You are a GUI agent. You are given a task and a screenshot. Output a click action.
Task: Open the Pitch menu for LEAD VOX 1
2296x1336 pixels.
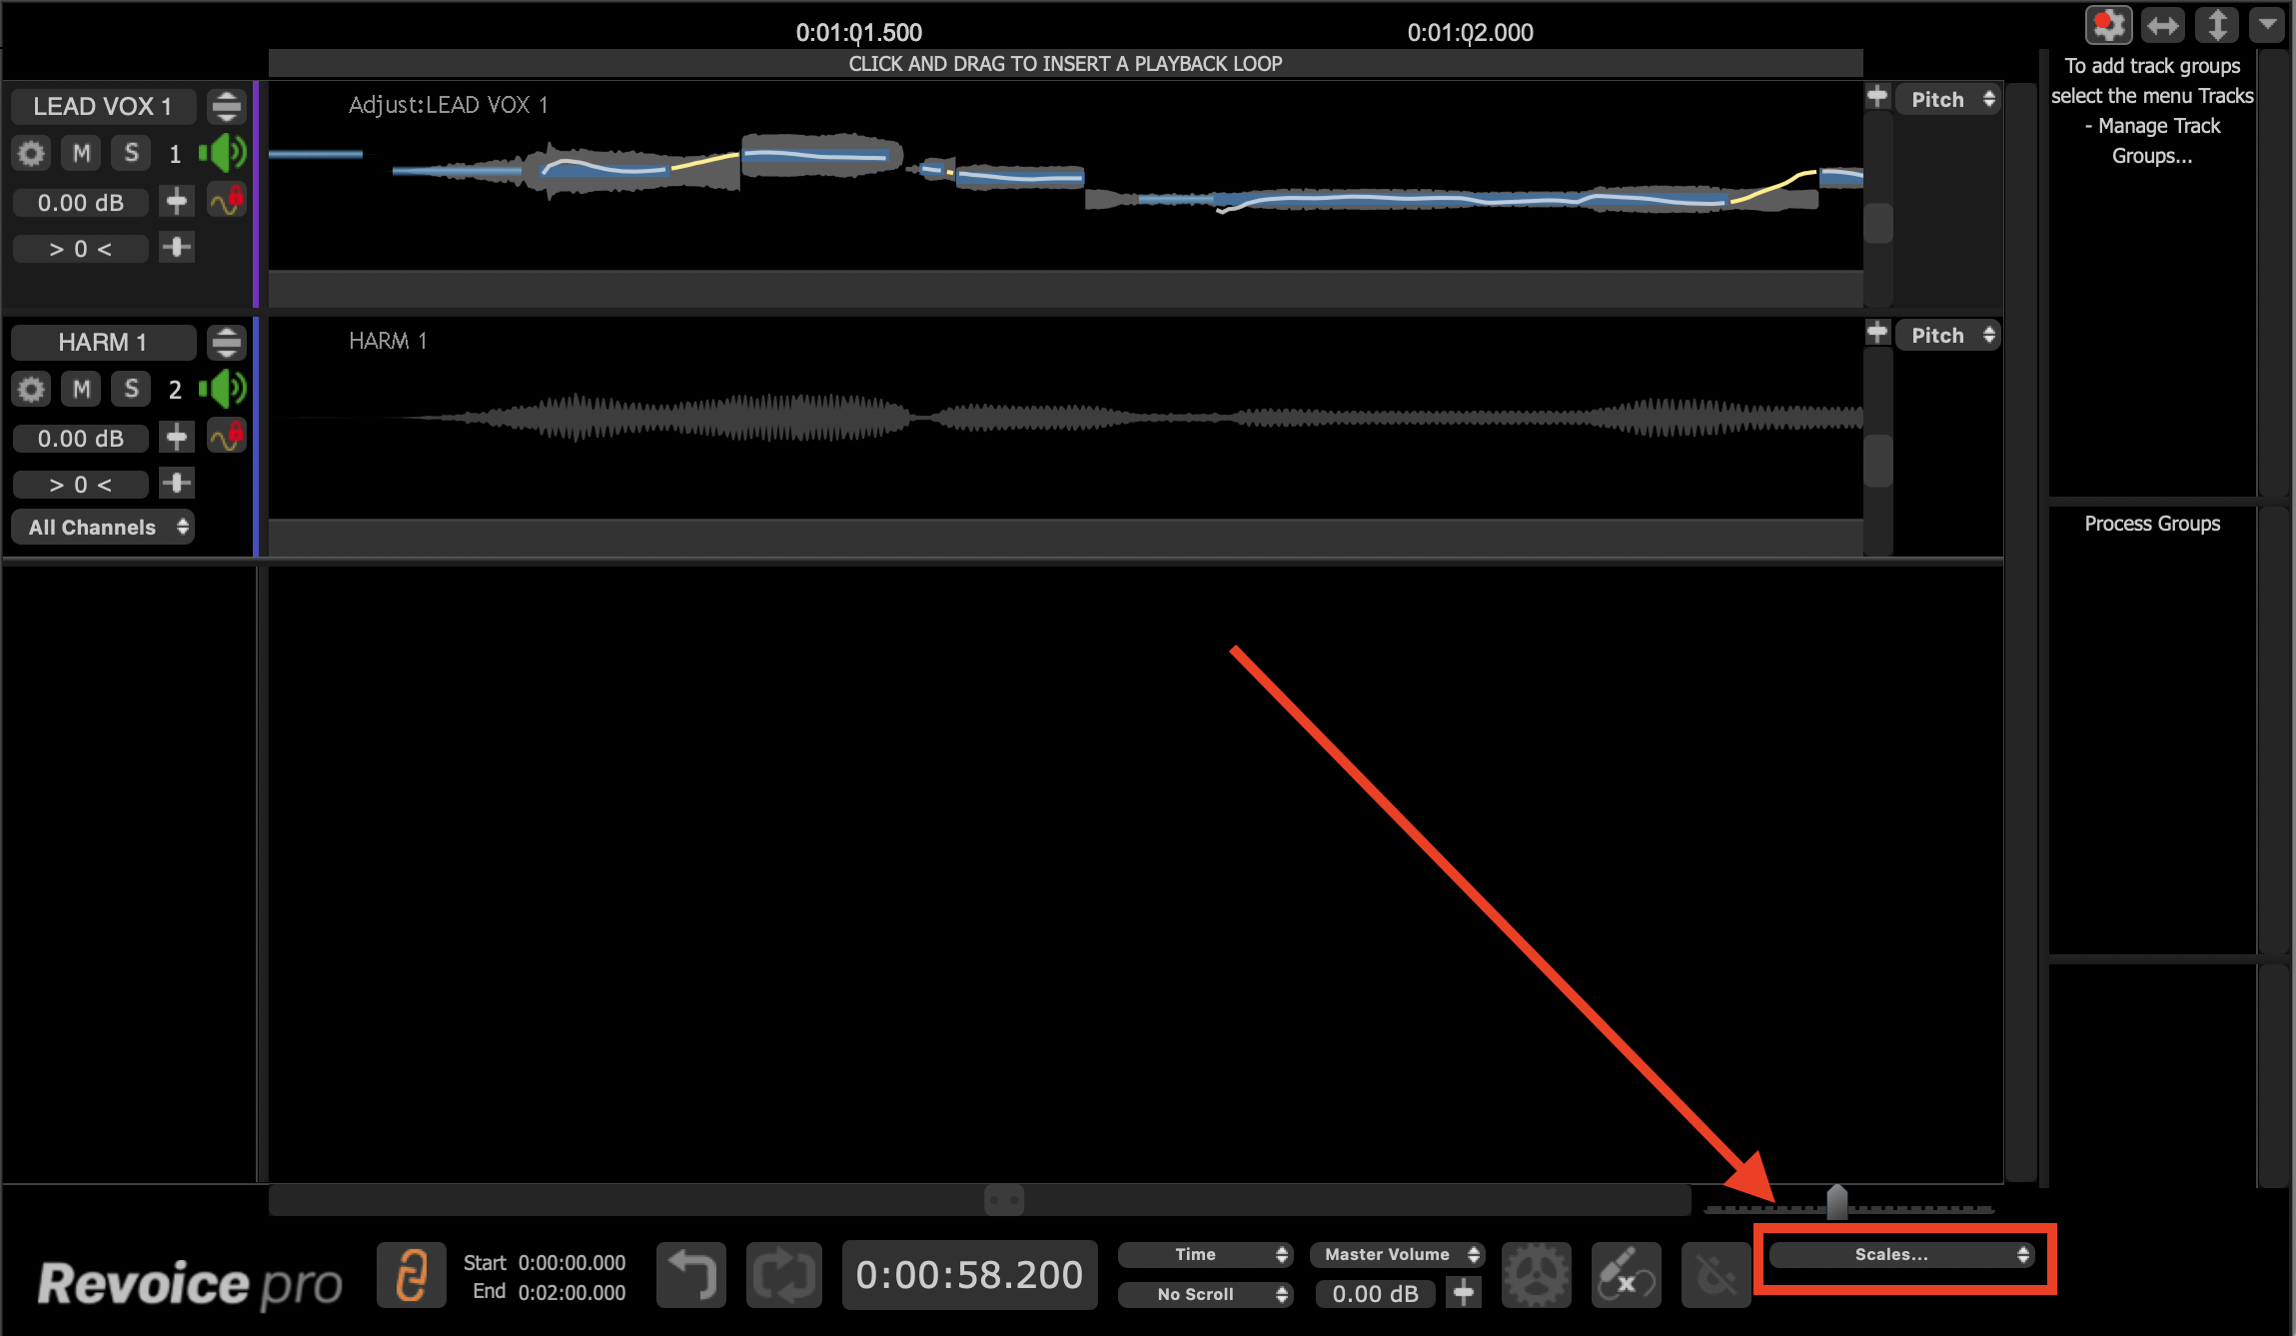coord(1947,99)
